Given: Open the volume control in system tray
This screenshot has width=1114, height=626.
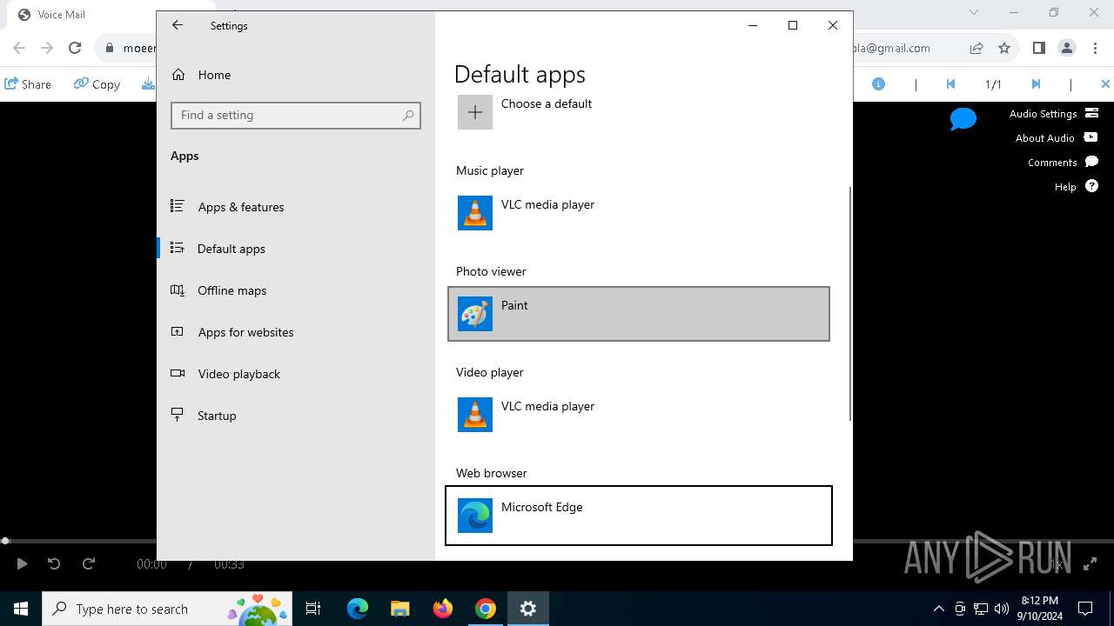Looking at the screenshot, I should point(1002,609).
